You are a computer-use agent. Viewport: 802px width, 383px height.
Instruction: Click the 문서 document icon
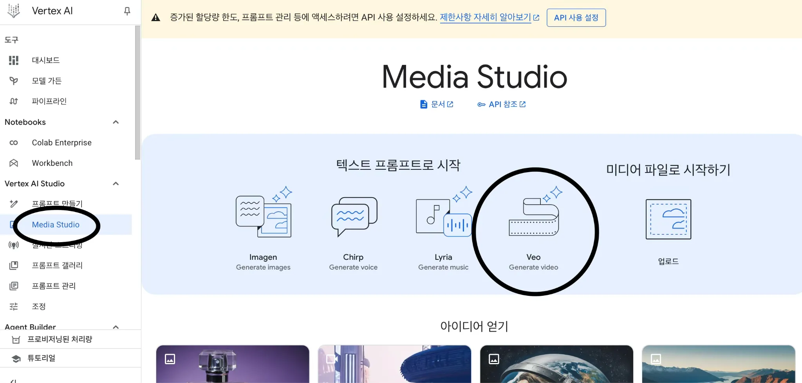coord(424,104)
